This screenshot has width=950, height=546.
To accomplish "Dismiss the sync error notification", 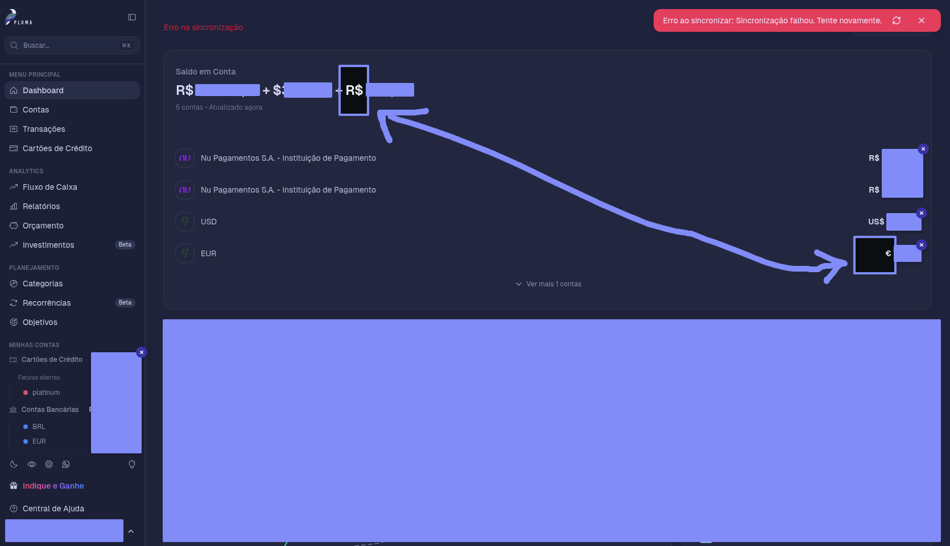I will (922, 20).
